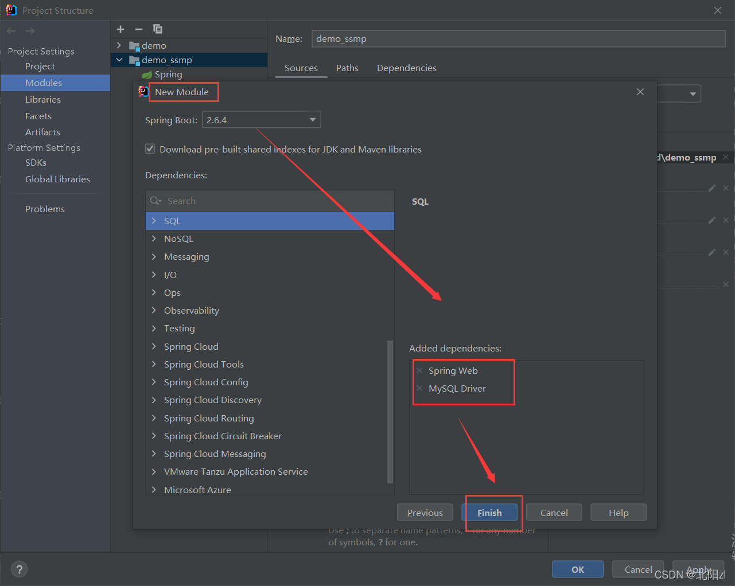Expand the I/O dependency category
The width and height of the screenshot is (735, 586).
click(x=154, y=275)
